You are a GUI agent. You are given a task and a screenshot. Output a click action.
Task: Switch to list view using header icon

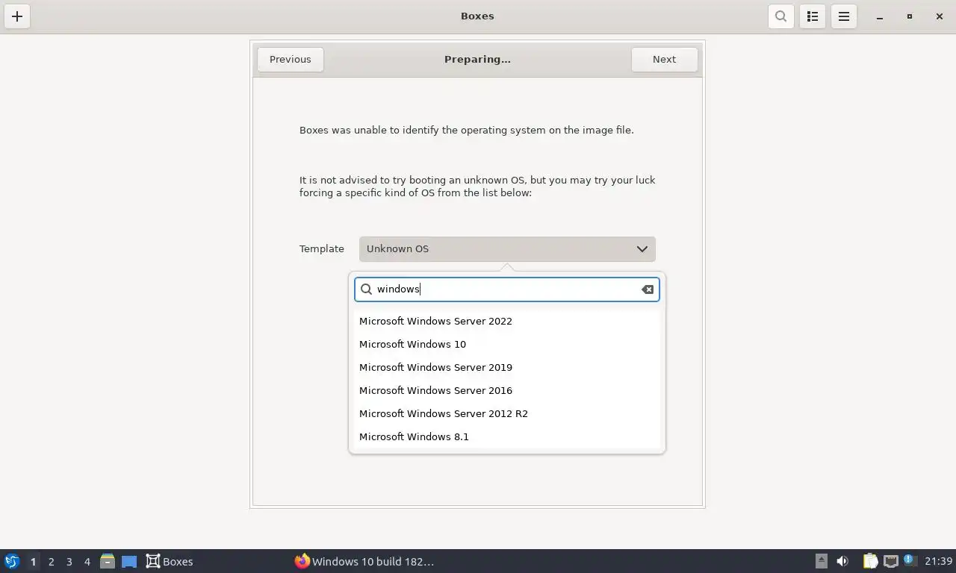813,16
